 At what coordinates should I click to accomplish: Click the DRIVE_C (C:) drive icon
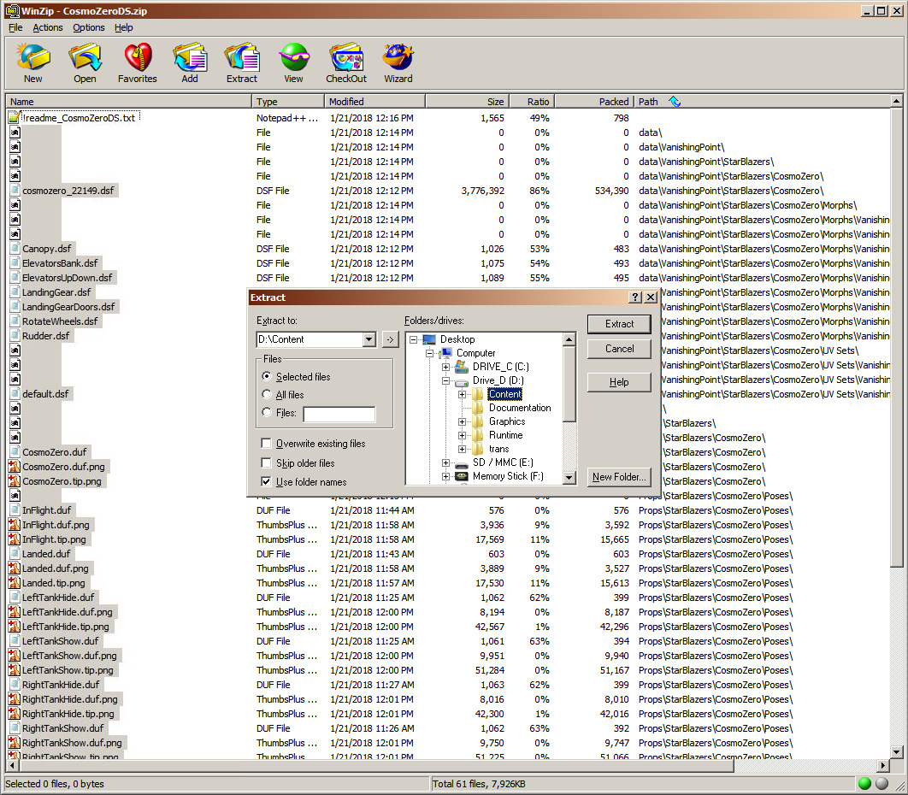(462, 367)
